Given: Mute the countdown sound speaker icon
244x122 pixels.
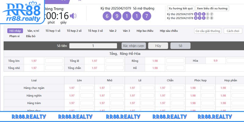Looking at the screenshot, I should click(x=73, y=16).
